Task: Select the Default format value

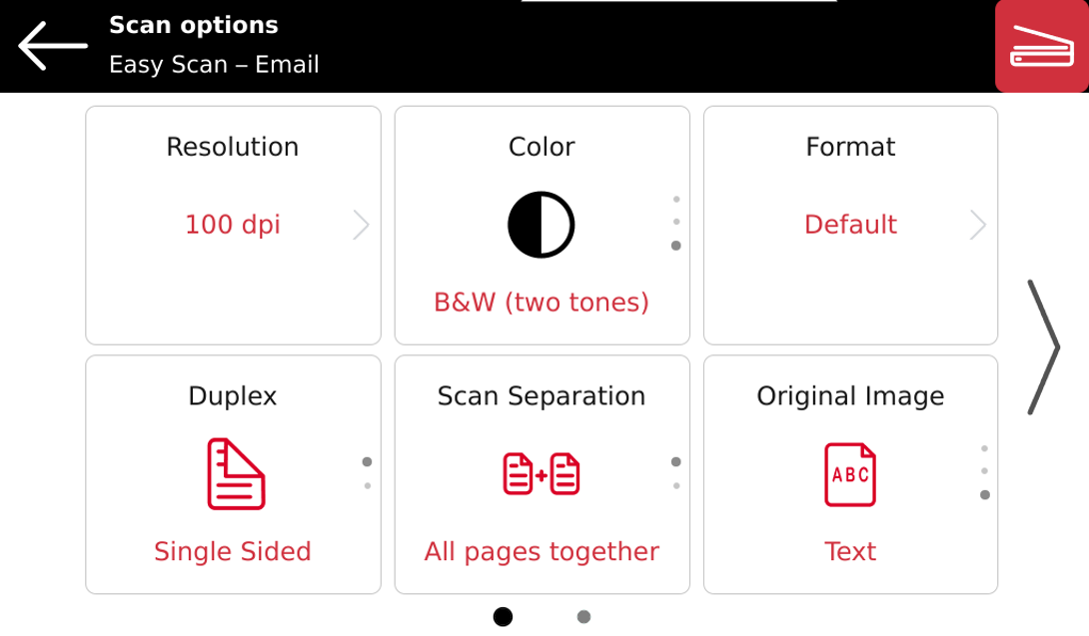Action: [851, 225]
